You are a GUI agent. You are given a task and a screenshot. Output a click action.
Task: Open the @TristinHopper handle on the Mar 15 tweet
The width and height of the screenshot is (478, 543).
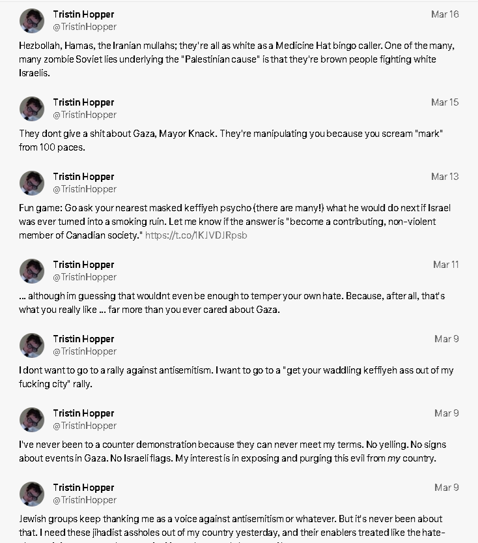[x=85, y=115]
